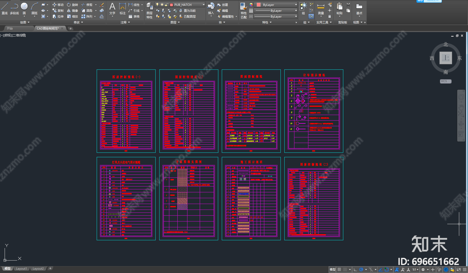Choose the Move (移动) command
The height and width of the screenshot is (273, 468).
coord(58,5)
